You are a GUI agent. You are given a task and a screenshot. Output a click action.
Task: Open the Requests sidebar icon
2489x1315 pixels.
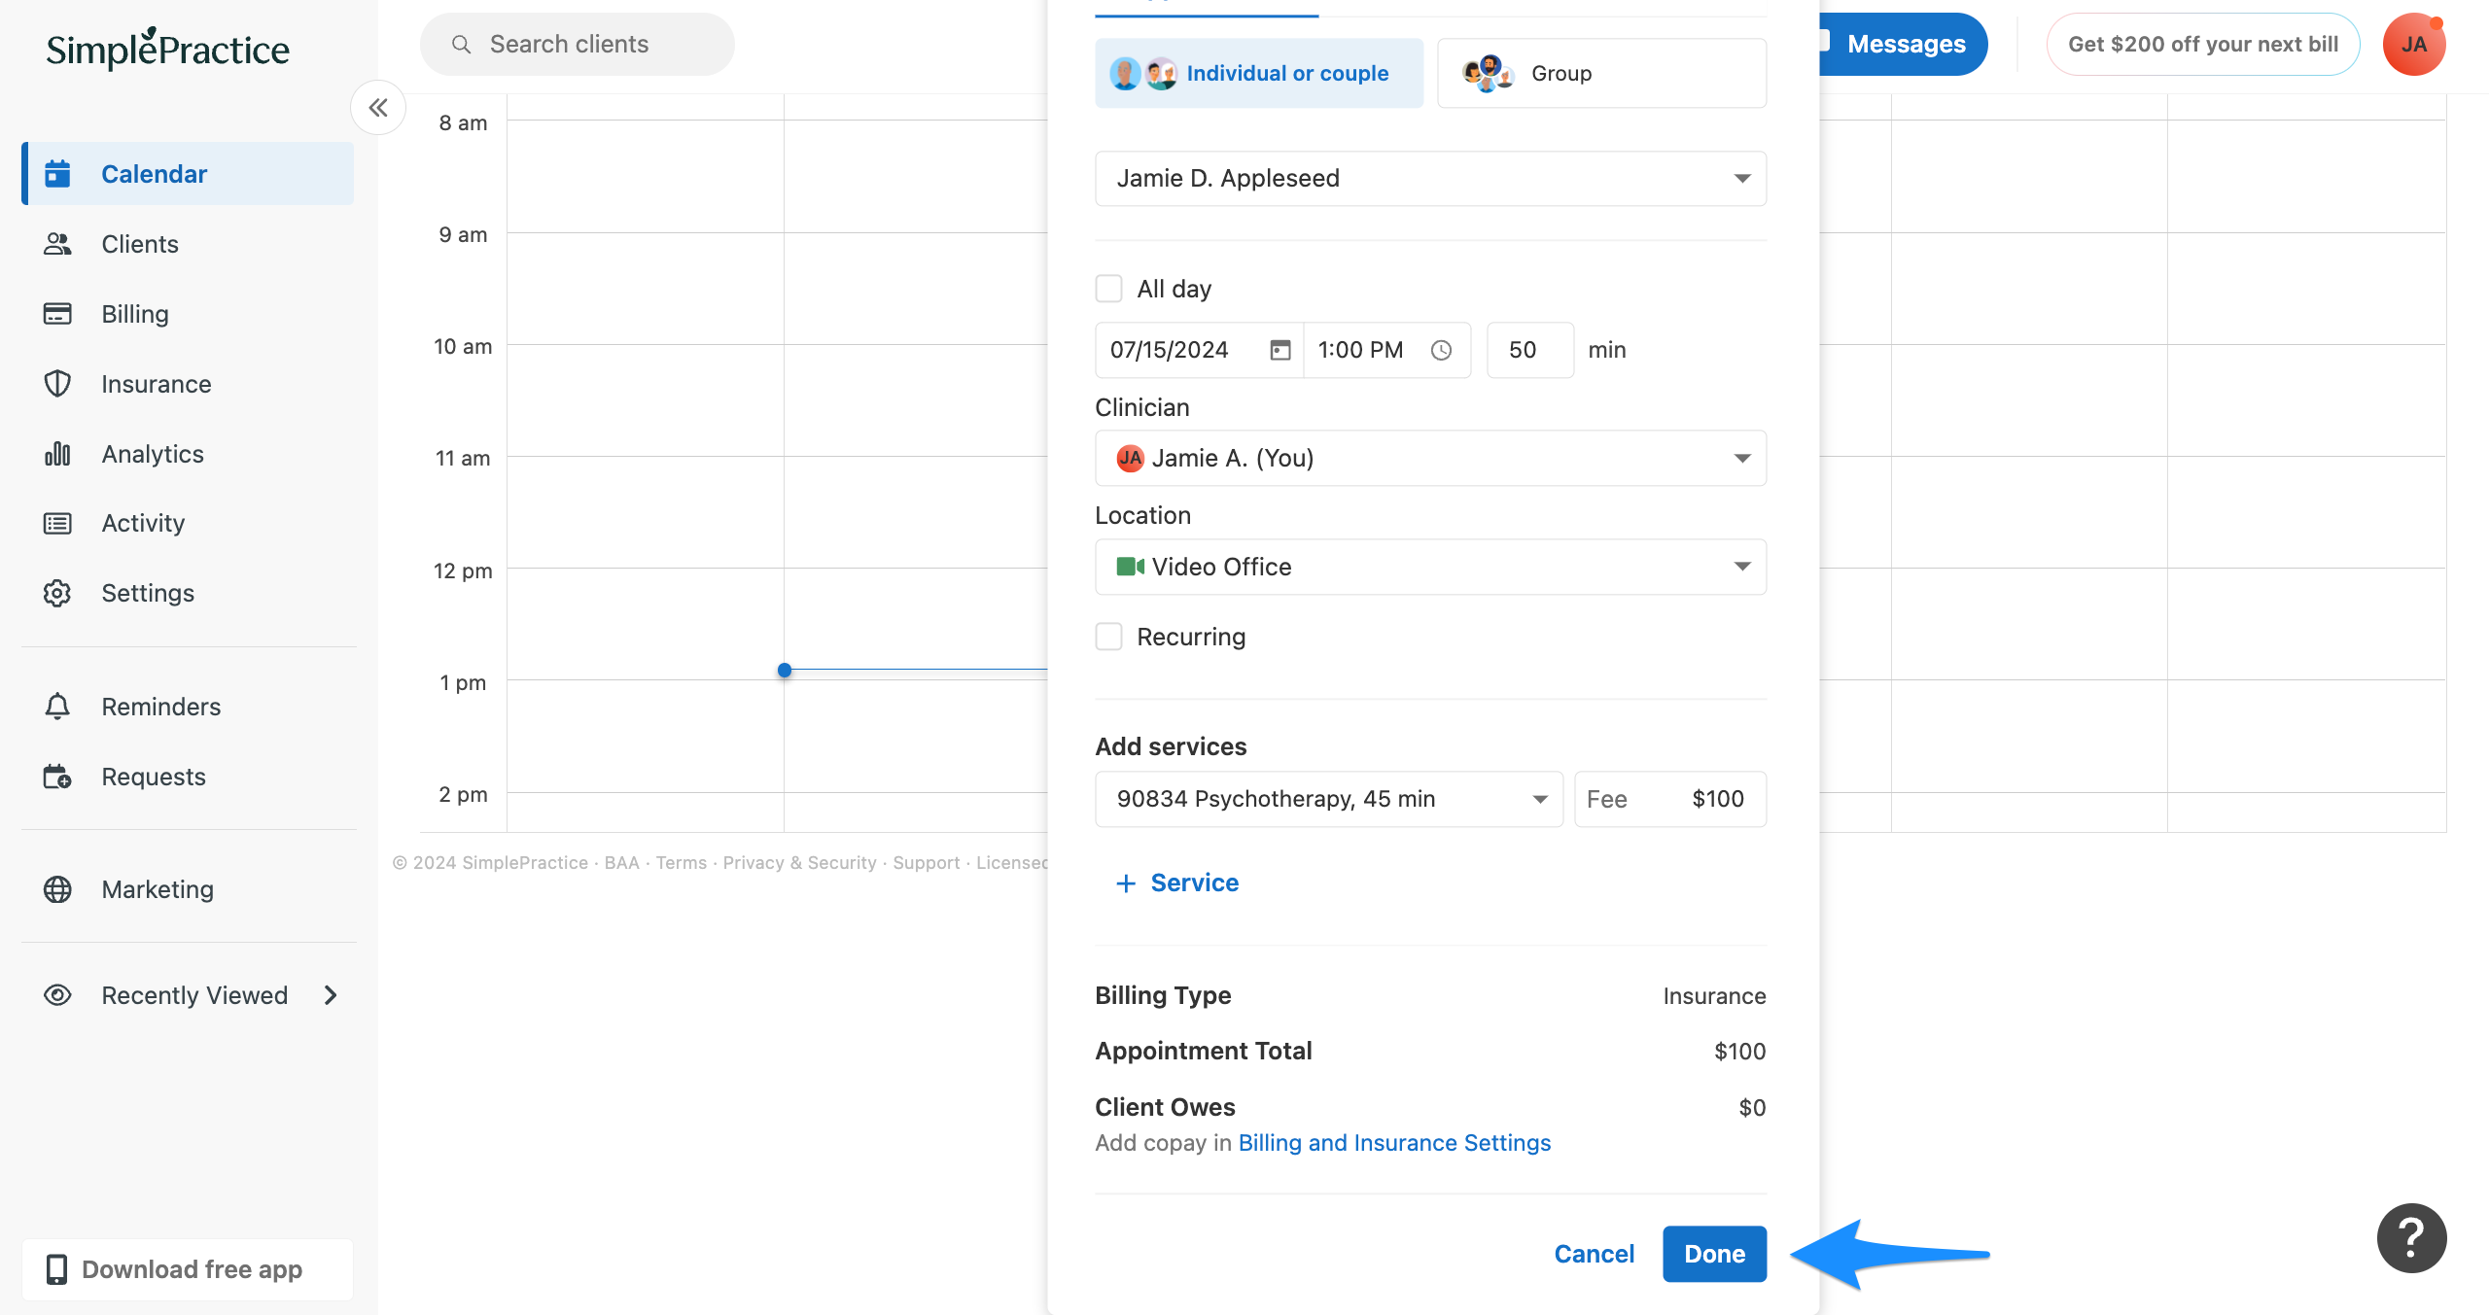tap(57, 776)
